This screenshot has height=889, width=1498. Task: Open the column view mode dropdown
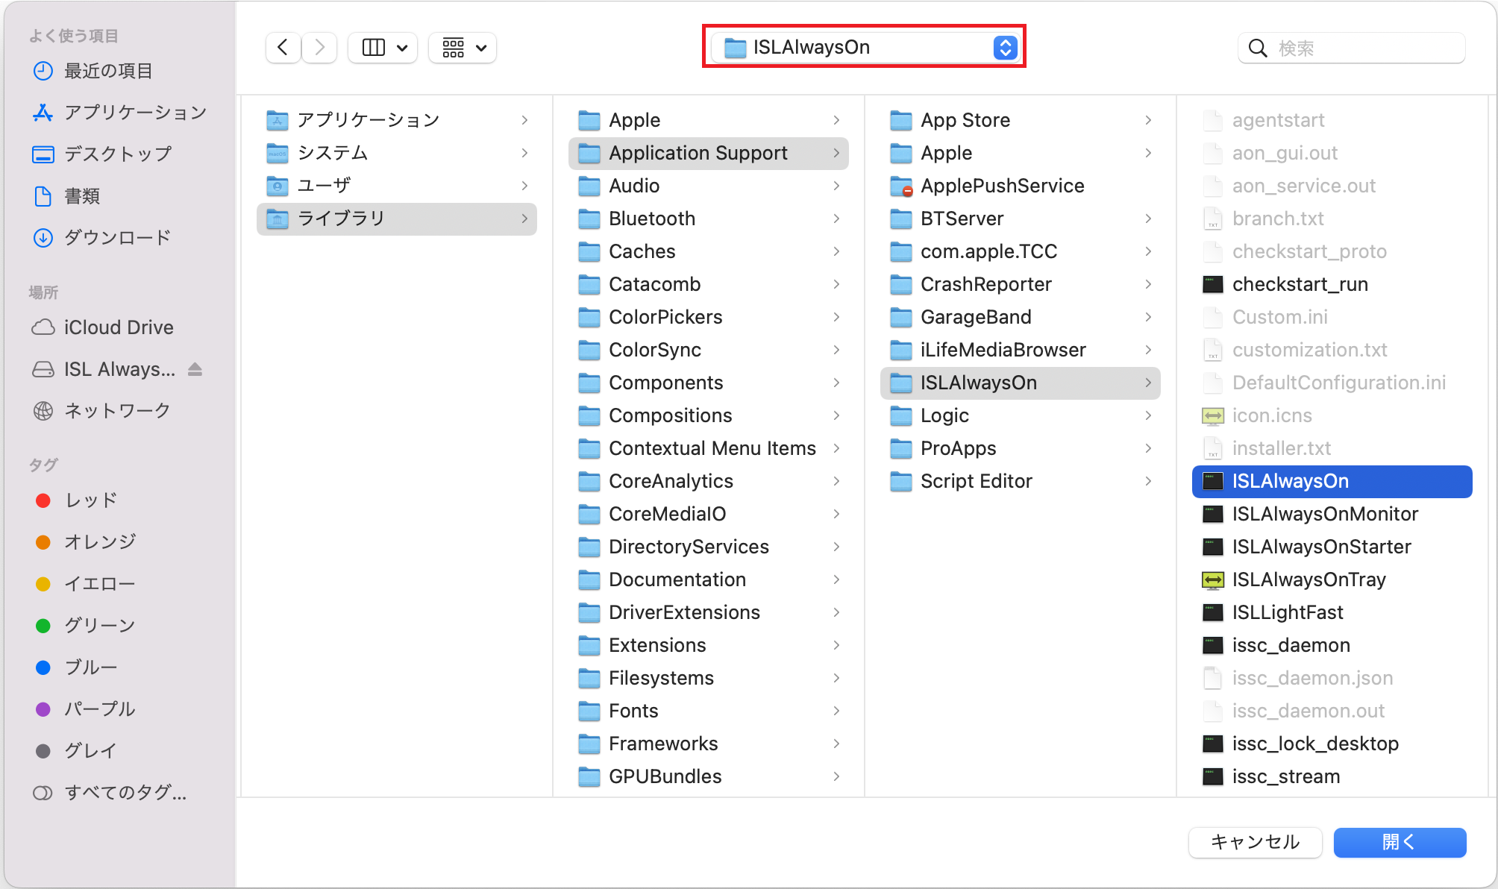point(383,48)
